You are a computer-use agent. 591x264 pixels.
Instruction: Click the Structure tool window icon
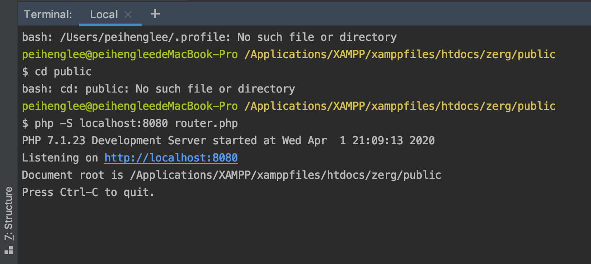(9, 249)
